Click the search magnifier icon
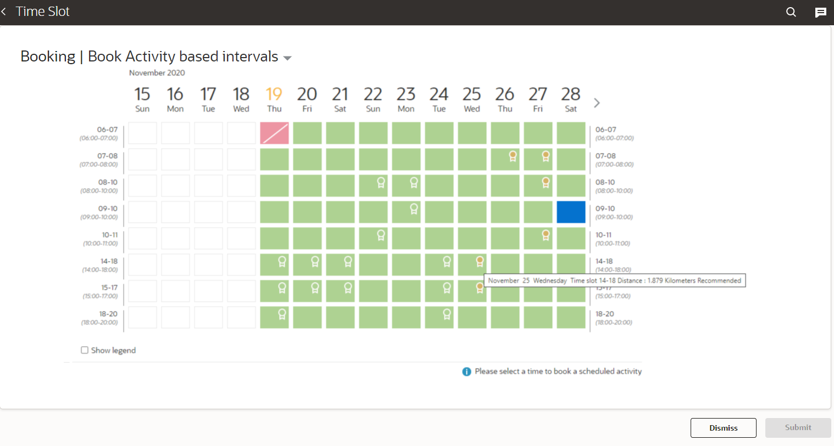Viewport: 834px width, 446px height. pyautogui.click(x=791, y=12)
